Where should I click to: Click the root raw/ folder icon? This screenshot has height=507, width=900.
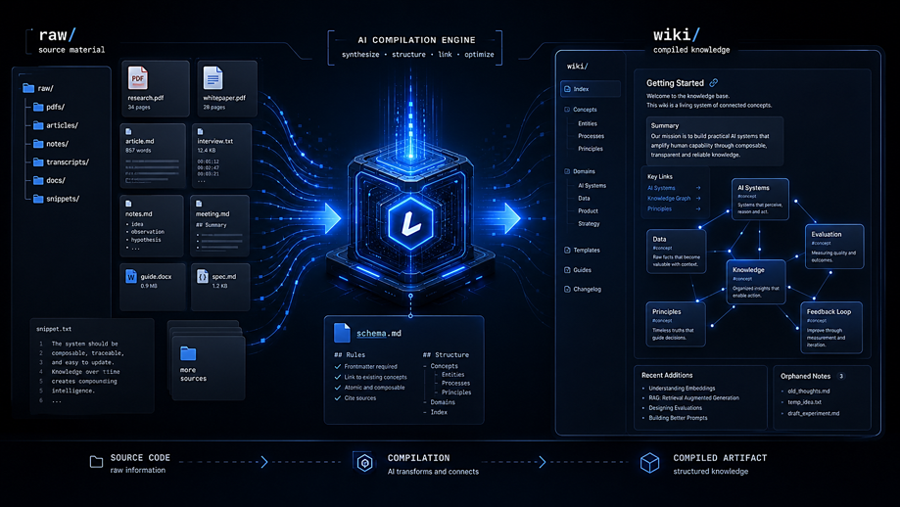pyautogui.click(x=28, y=88)
